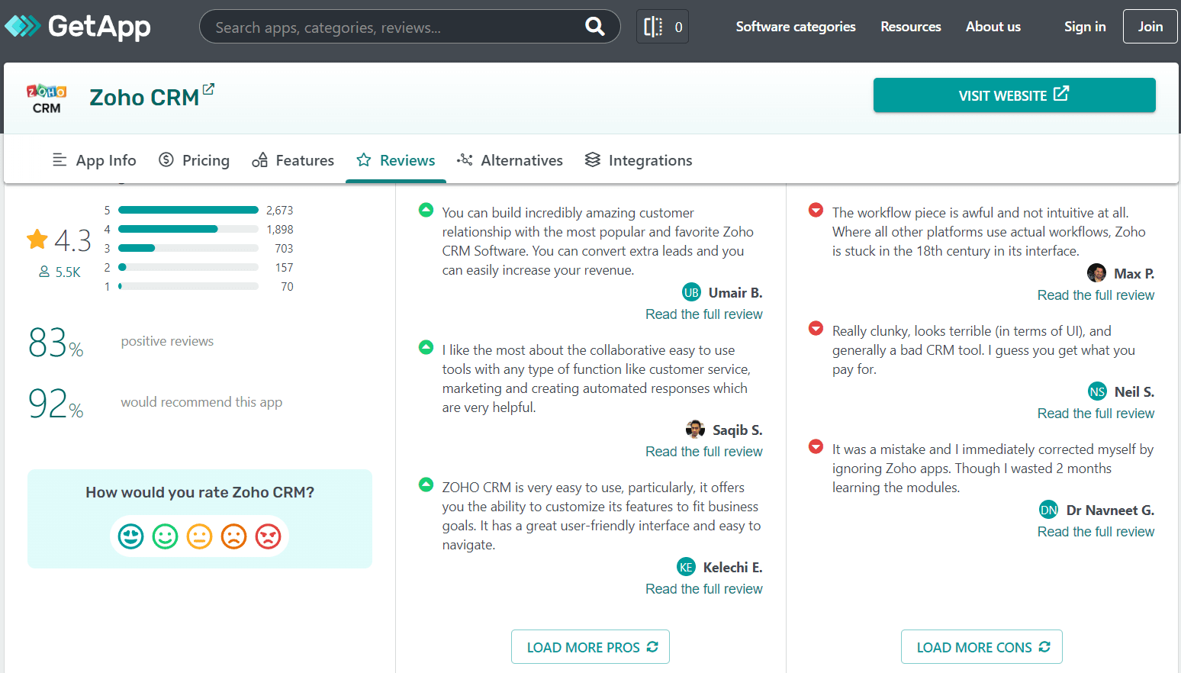Select the neutral face rating emoji

pos(199,536)
